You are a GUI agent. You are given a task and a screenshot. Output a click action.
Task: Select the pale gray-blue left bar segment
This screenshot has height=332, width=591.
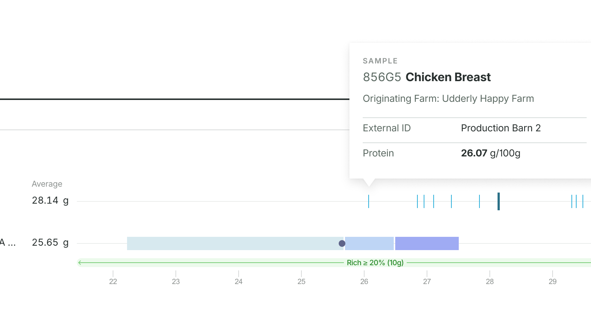coord(235,243)
